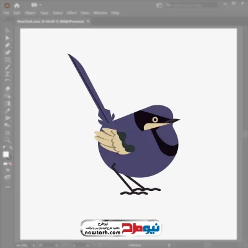Image resolution: width=248 pixels, height=248 pixels.
Task: Select the Eyedropper tool
Action: pyautogui.click(x=7, y=110)
